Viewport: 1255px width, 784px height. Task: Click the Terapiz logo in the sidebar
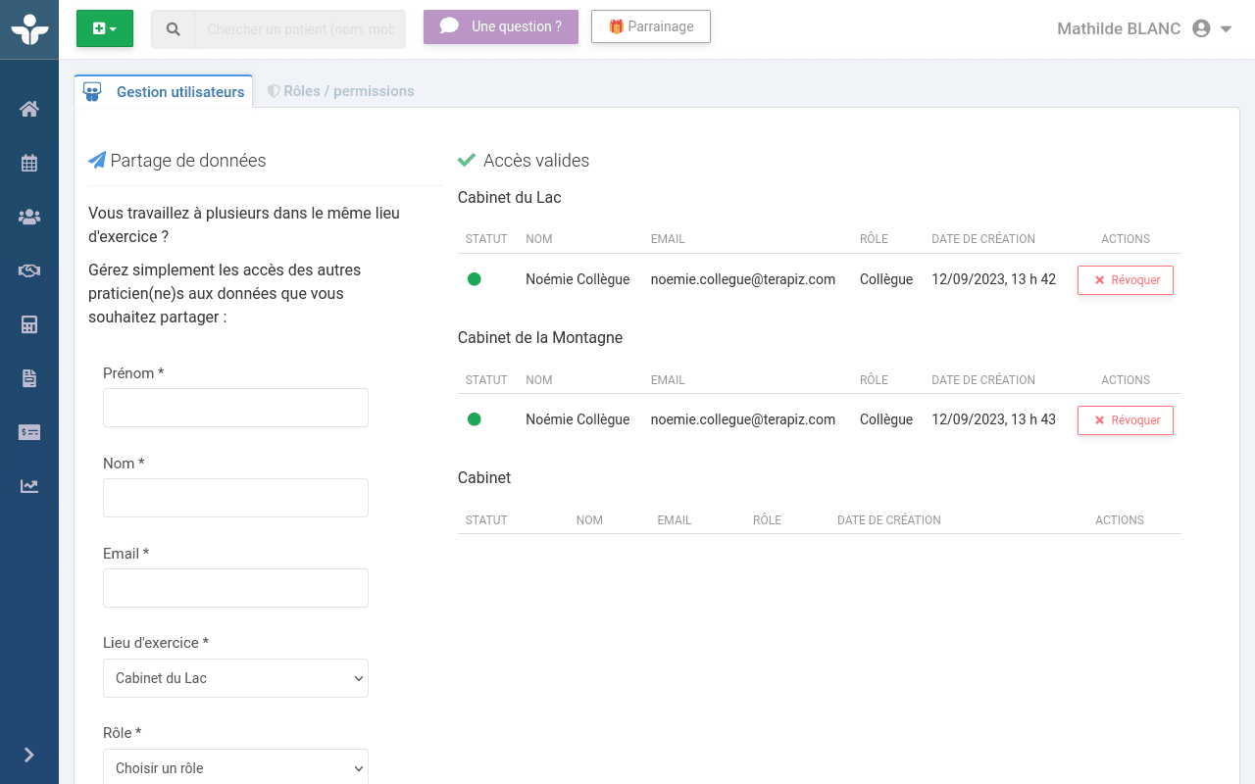click(x=29, y=28)
